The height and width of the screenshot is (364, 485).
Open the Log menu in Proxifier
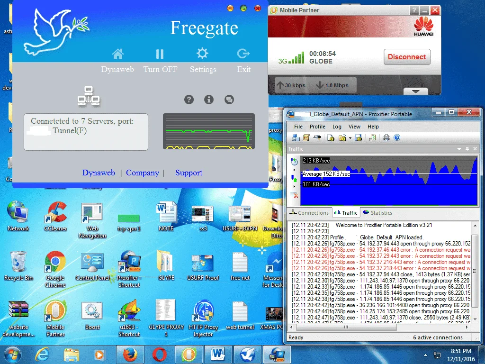click(x=337, y=127)
